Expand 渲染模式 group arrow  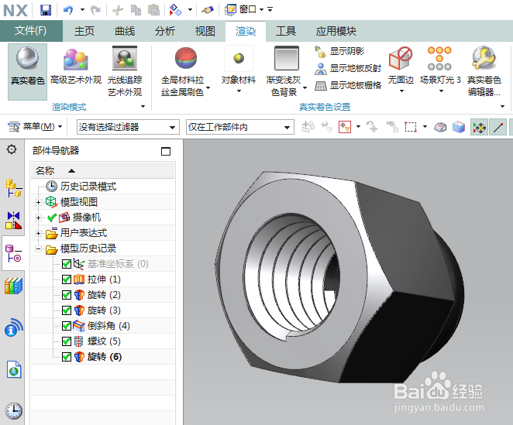click(x=143, y=107)
